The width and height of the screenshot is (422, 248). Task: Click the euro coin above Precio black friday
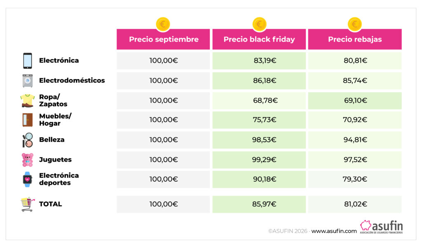[259, 24]
